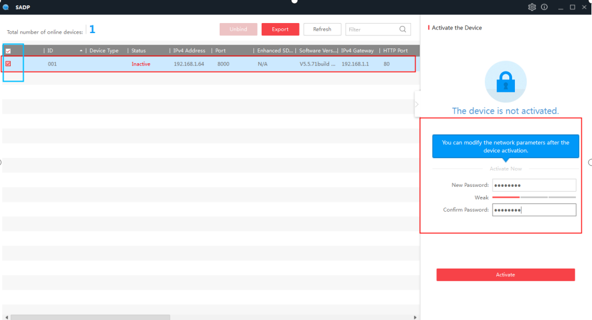Click the IPv4 Gateway column header
592x320 pixels.
tap(358, 50)
